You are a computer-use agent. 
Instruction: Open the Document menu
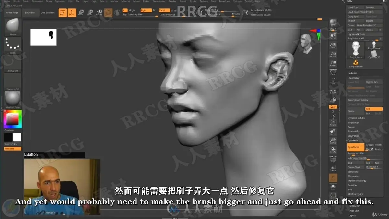[37, 1]
